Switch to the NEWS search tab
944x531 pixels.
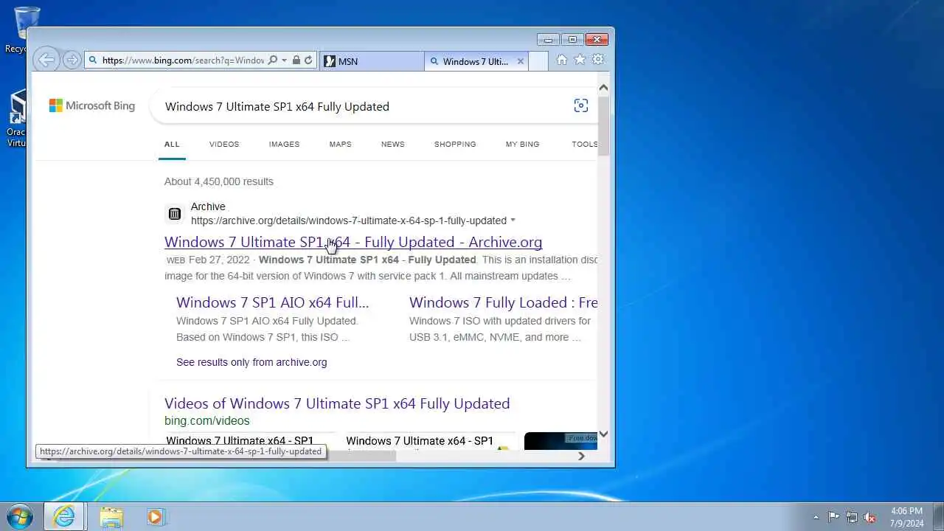click(x=392, y=144)
